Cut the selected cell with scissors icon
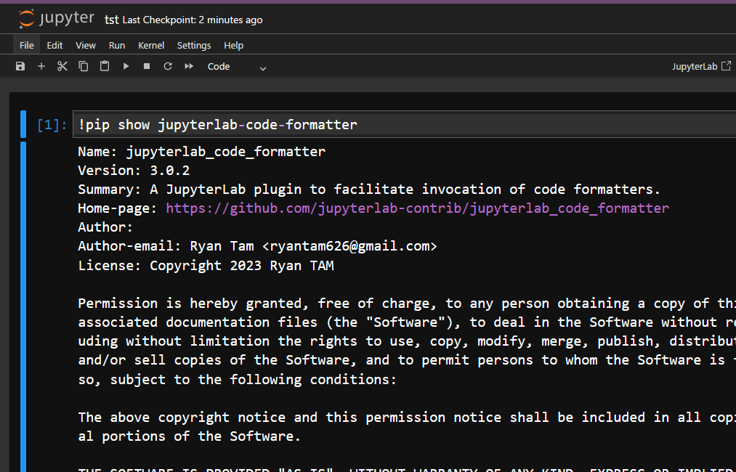Image resolution: width=736 pixels, height=472 pixels. coord(62,66)
